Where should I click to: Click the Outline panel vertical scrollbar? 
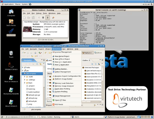(x=102, y=83)
